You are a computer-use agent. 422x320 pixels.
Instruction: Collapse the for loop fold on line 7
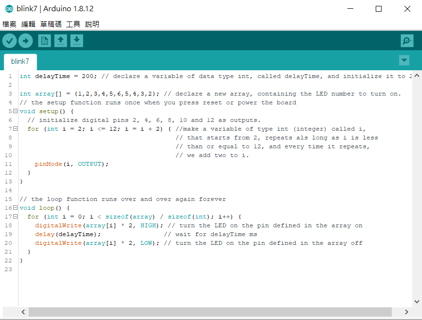coord(16,129)
